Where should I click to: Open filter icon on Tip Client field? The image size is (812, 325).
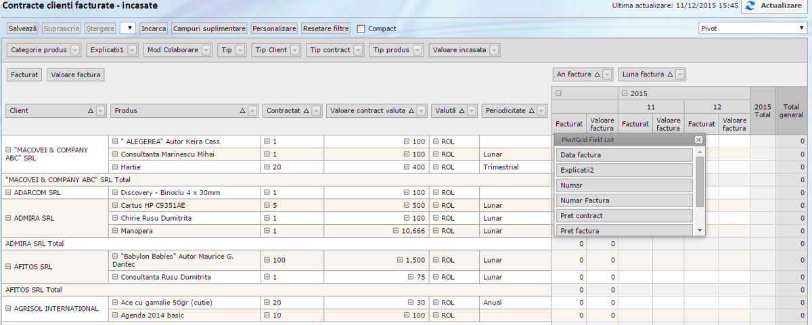coord(296,50)
